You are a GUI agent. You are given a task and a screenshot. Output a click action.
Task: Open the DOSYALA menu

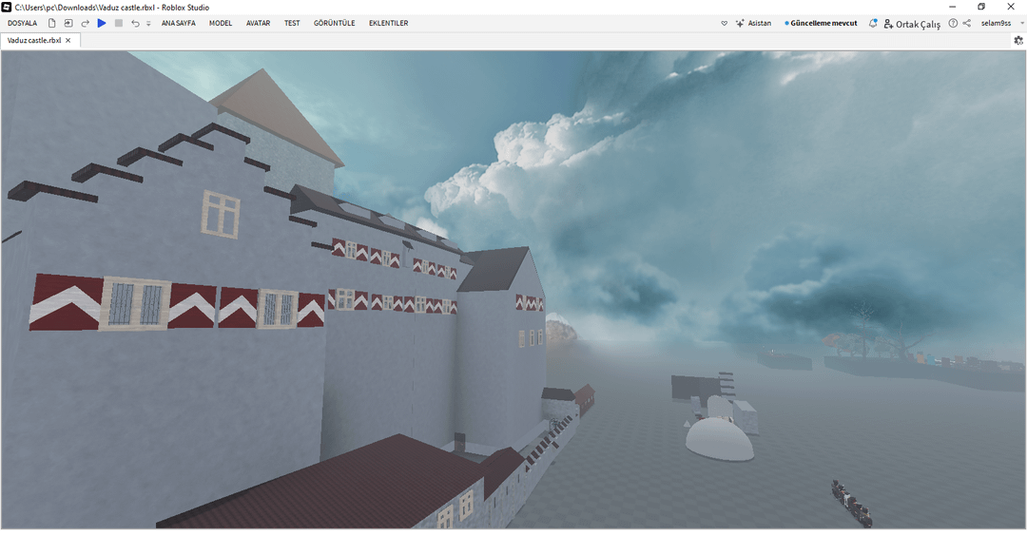[22, 23]
